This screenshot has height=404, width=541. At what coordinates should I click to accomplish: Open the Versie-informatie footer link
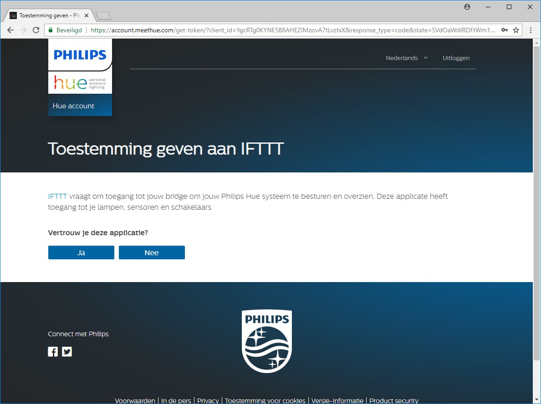[x=337, y=400]
